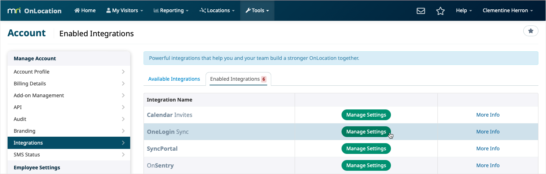Open SMS Status in the sidebar

pyautogui.click(x=69, y=155)
